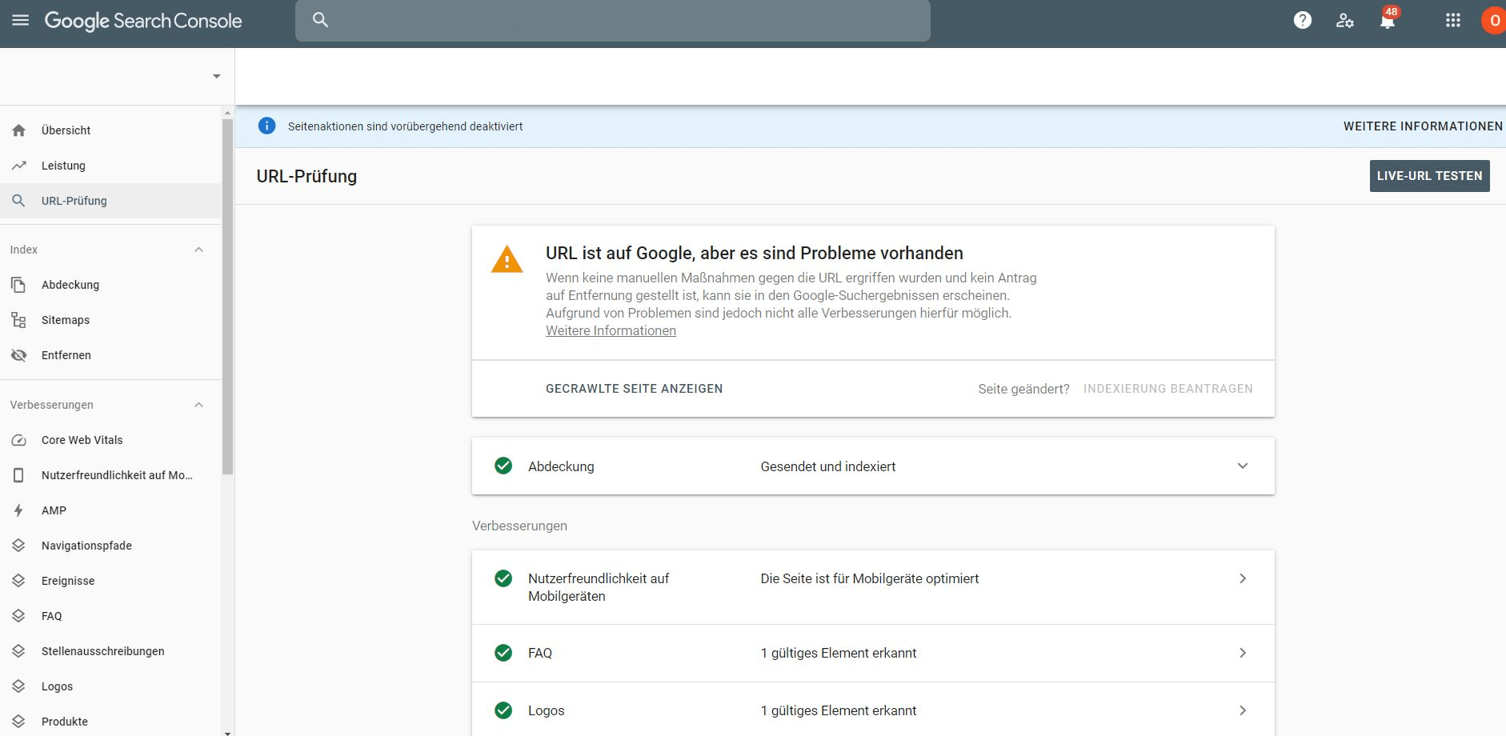The width and height of the screenshot is (1506, 736).
Task: Click the pages icon next to Abdeckung
Action: click(x=19, y=285)
